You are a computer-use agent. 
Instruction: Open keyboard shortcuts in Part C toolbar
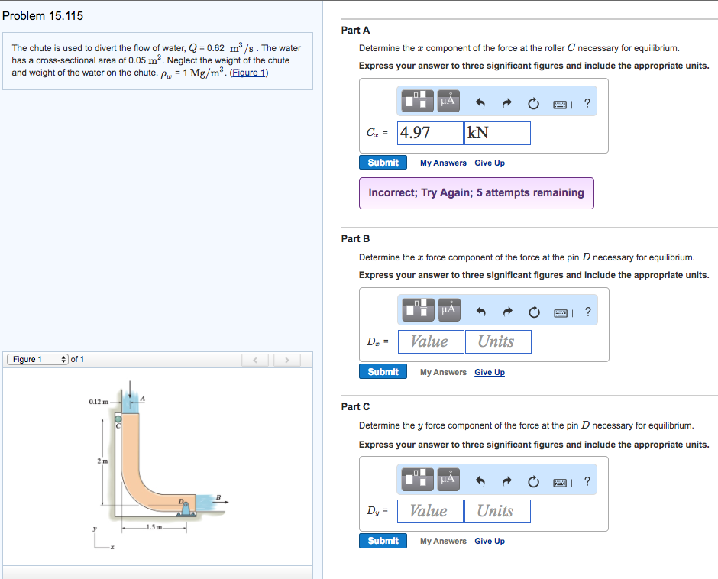click(562, 481)
